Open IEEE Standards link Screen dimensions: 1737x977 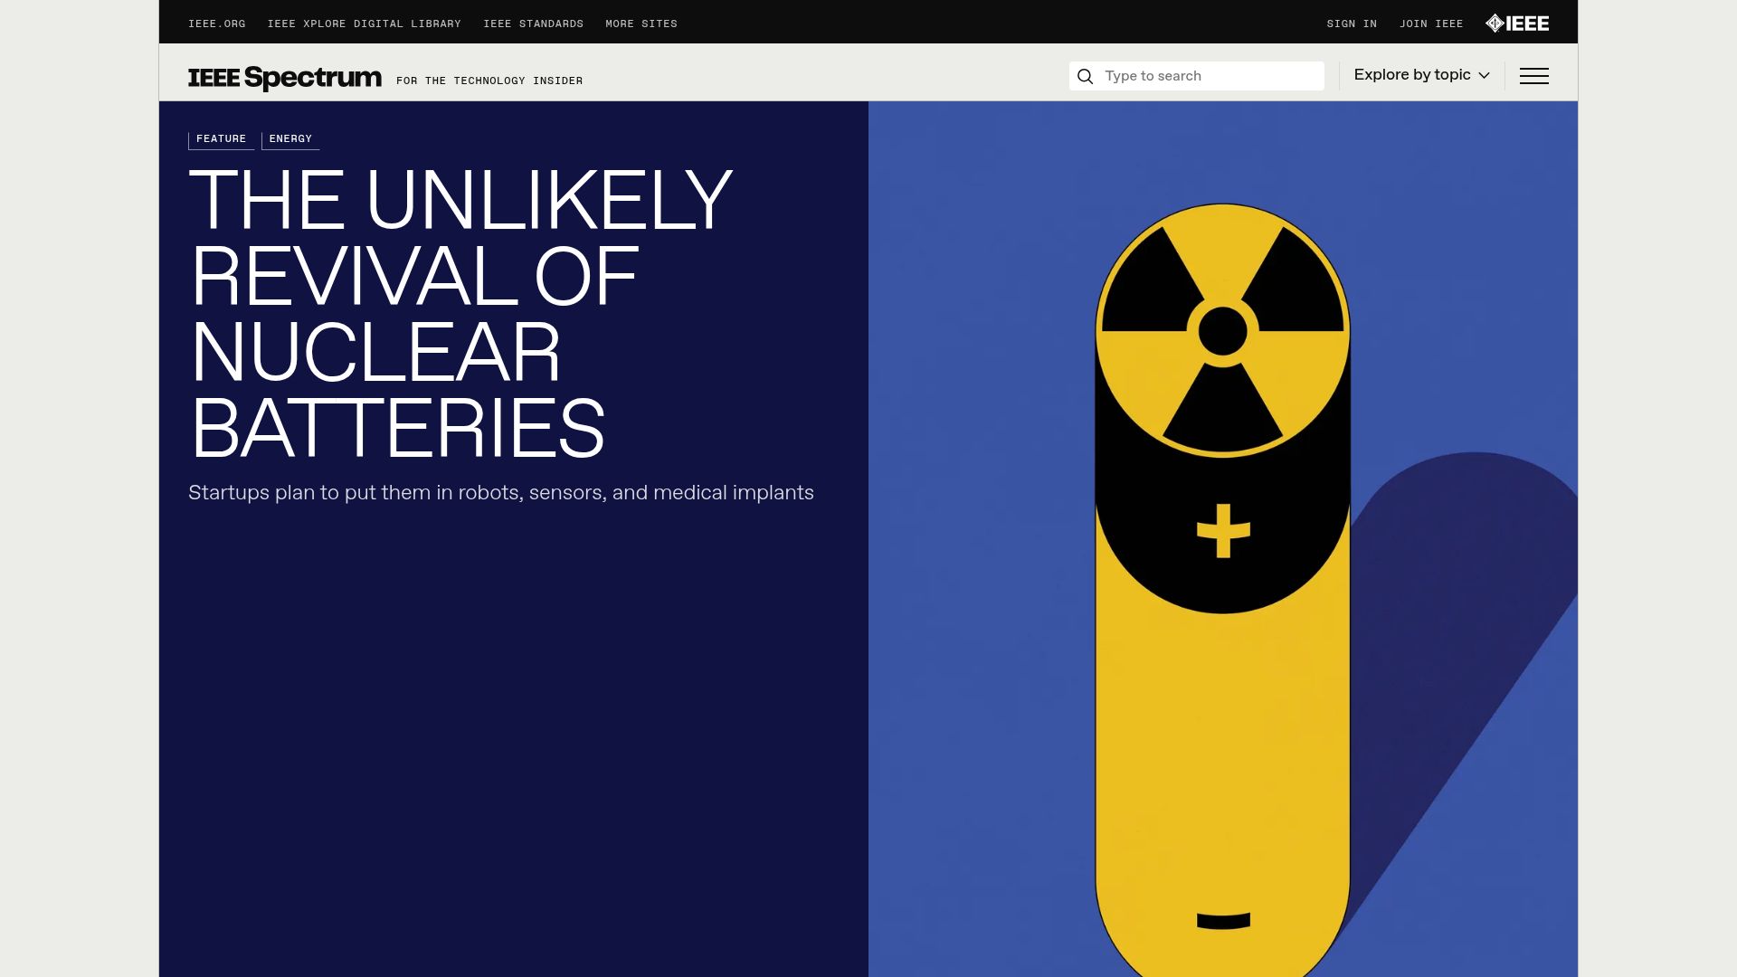pyautogui.click(x=534, y=24)
